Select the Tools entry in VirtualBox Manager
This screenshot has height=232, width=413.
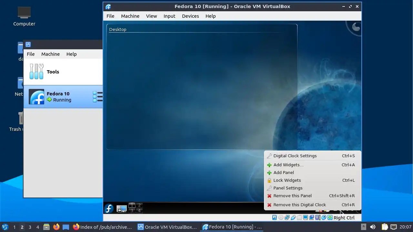click(63, 72)
